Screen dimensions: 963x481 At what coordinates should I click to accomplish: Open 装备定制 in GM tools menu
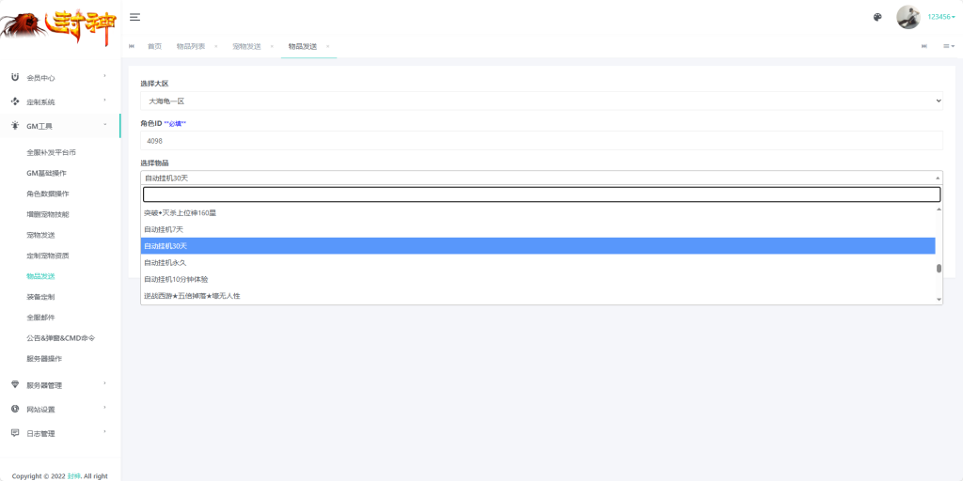40,297
